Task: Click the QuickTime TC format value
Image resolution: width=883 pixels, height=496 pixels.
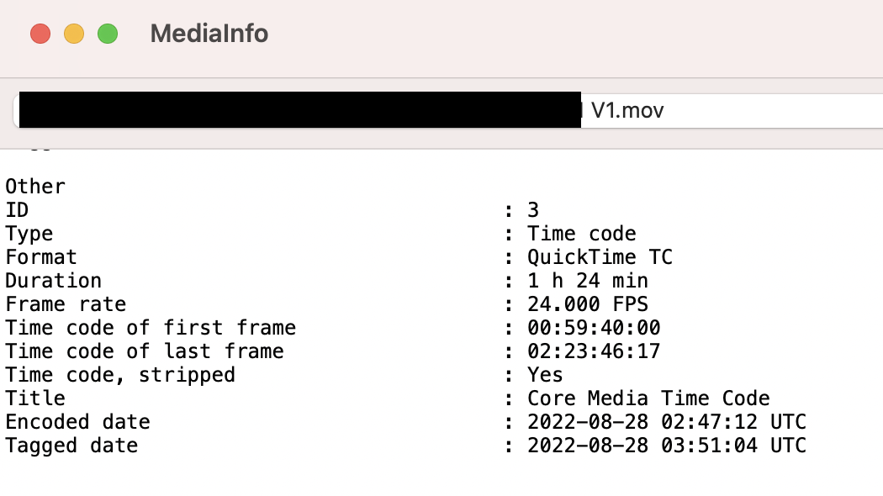Action: (600, 257)
